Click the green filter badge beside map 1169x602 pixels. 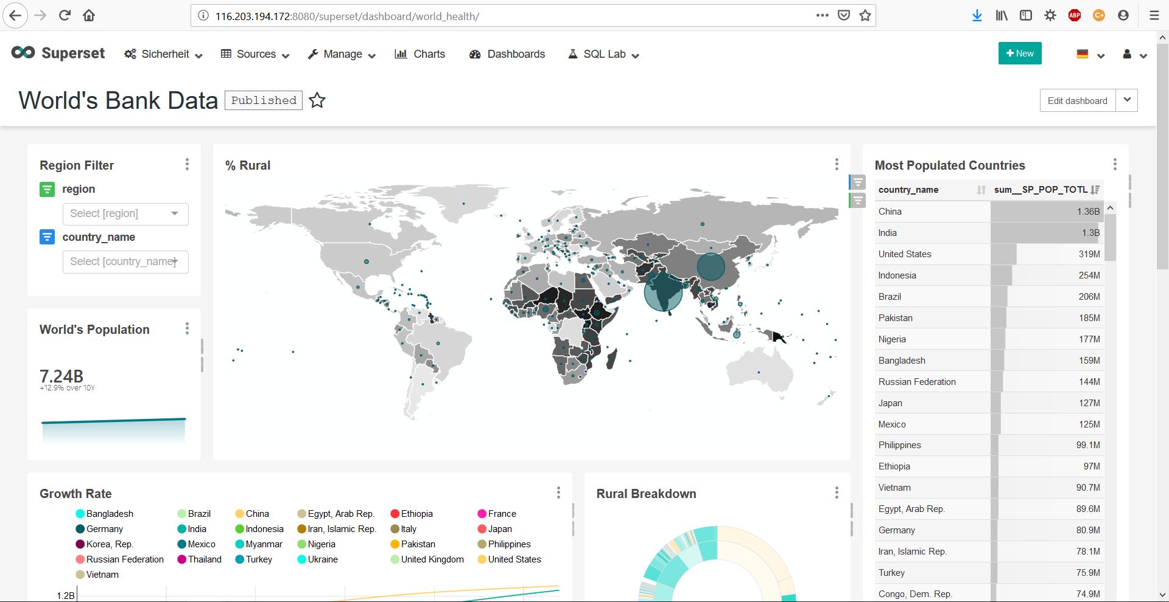point(857,200)
